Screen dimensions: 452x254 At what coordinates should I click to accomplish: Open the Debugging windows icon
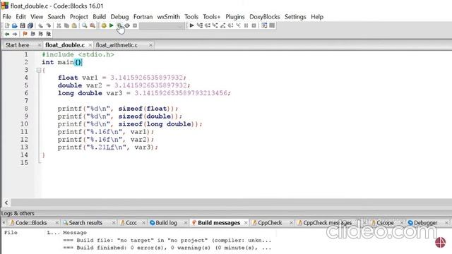tap(264, 25)
